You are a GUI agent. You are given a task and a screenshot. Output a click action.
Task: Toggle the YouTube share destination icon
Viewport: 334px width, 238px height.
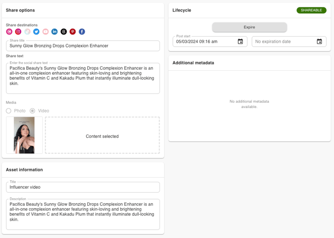45,32
